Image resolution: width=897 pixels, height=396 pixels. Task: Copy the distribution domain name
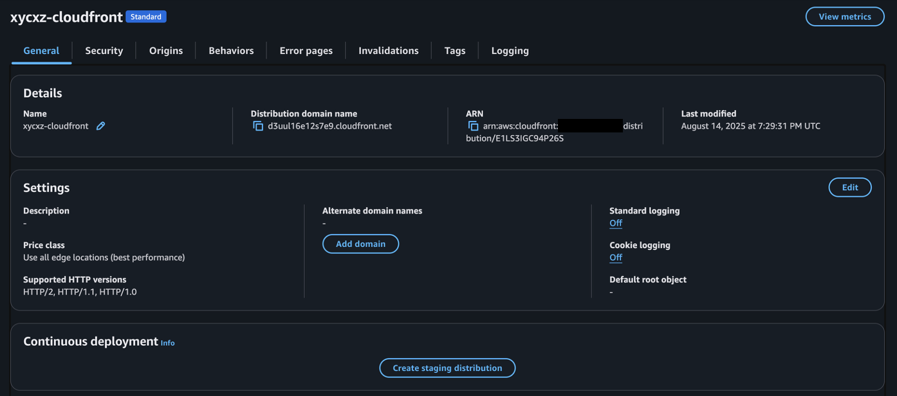pos(258,126)
